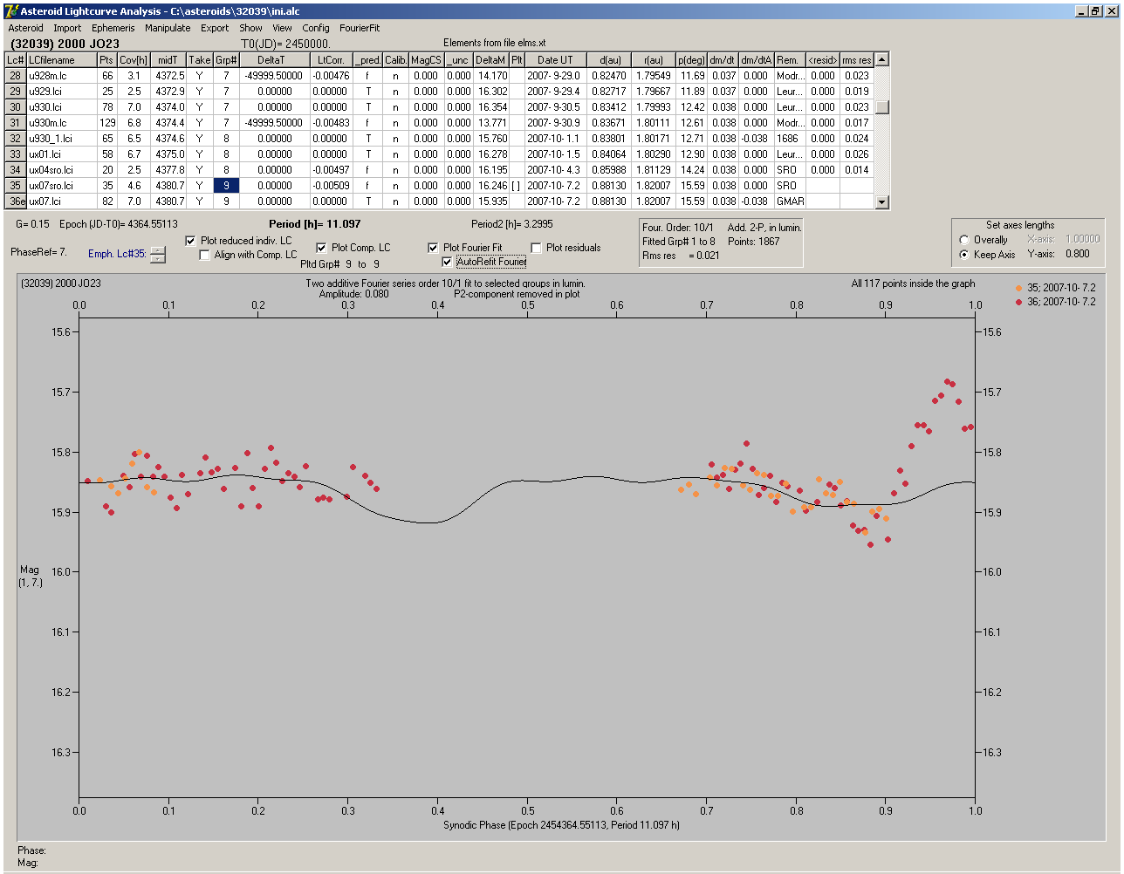Select row header 32 in the table

click(x=15, y=139)
